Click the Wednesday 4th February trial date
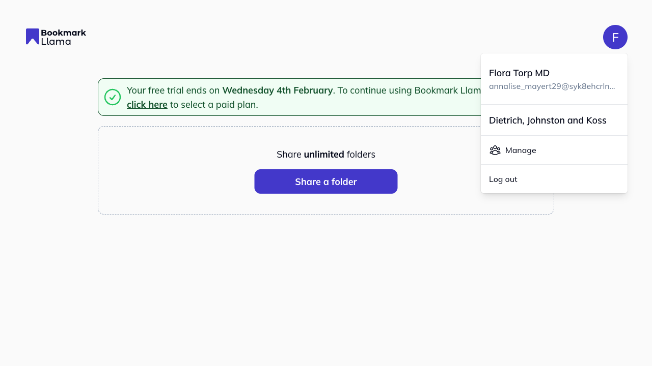This screenshot has height=366, width=652. tap(278, 90)
